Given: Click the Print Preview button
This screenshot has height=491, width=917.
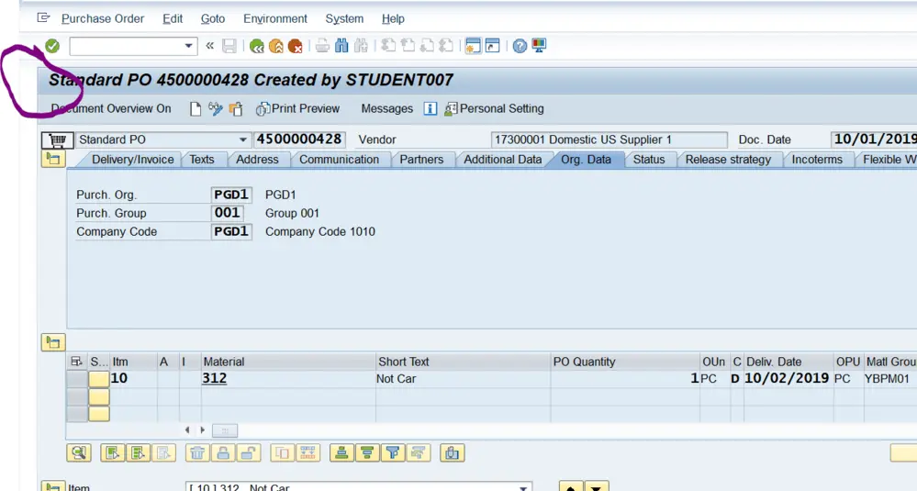Looking at the screenshot, I should (298, 108).
